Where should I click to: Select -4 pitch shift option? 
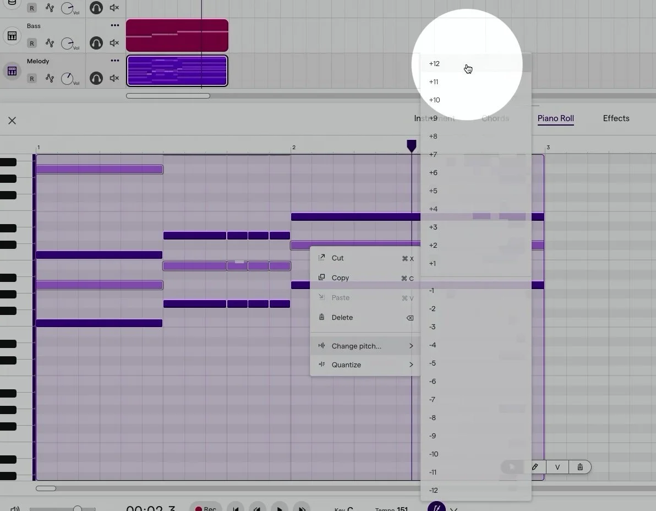(x=475, y=345)
